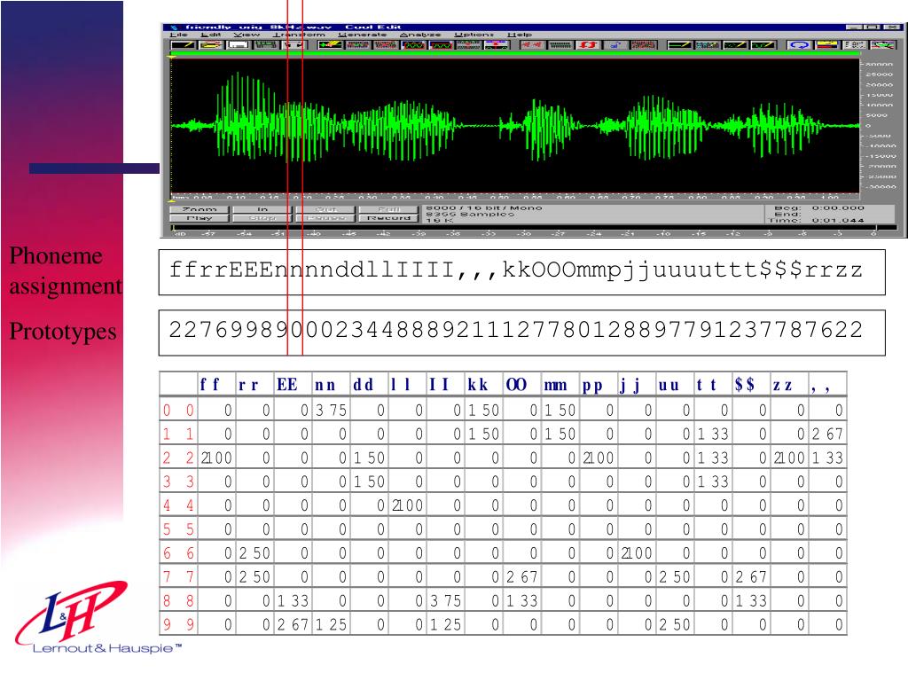This screenshot has width=908, height=681.
Task: Open the Analyze menu
Action: pyautogui.click(x=419, y=35)
